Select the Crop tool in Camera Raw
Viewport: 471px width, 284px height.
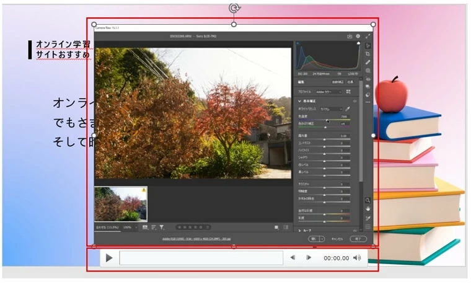tap(368, 54)
